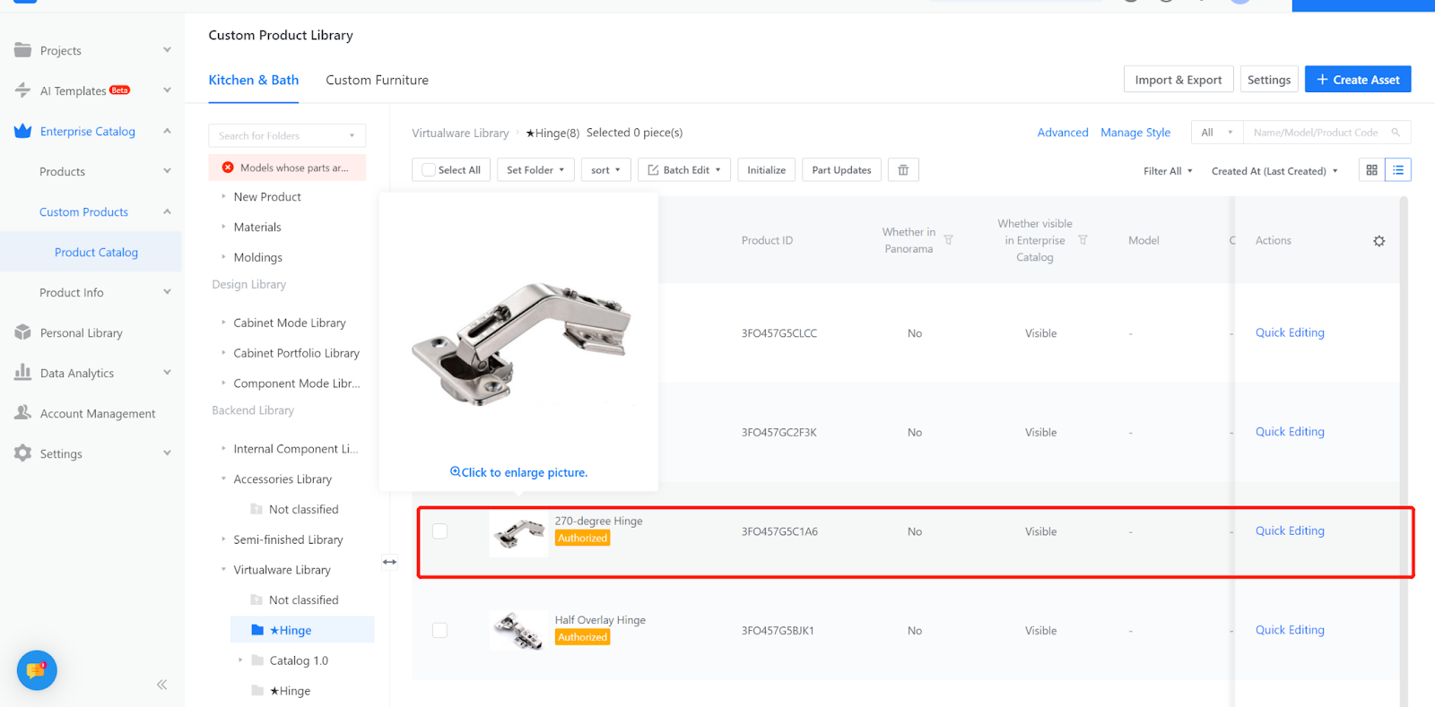Check the Select All checkbox
1435x707 pixels.
tap(430, 170)
